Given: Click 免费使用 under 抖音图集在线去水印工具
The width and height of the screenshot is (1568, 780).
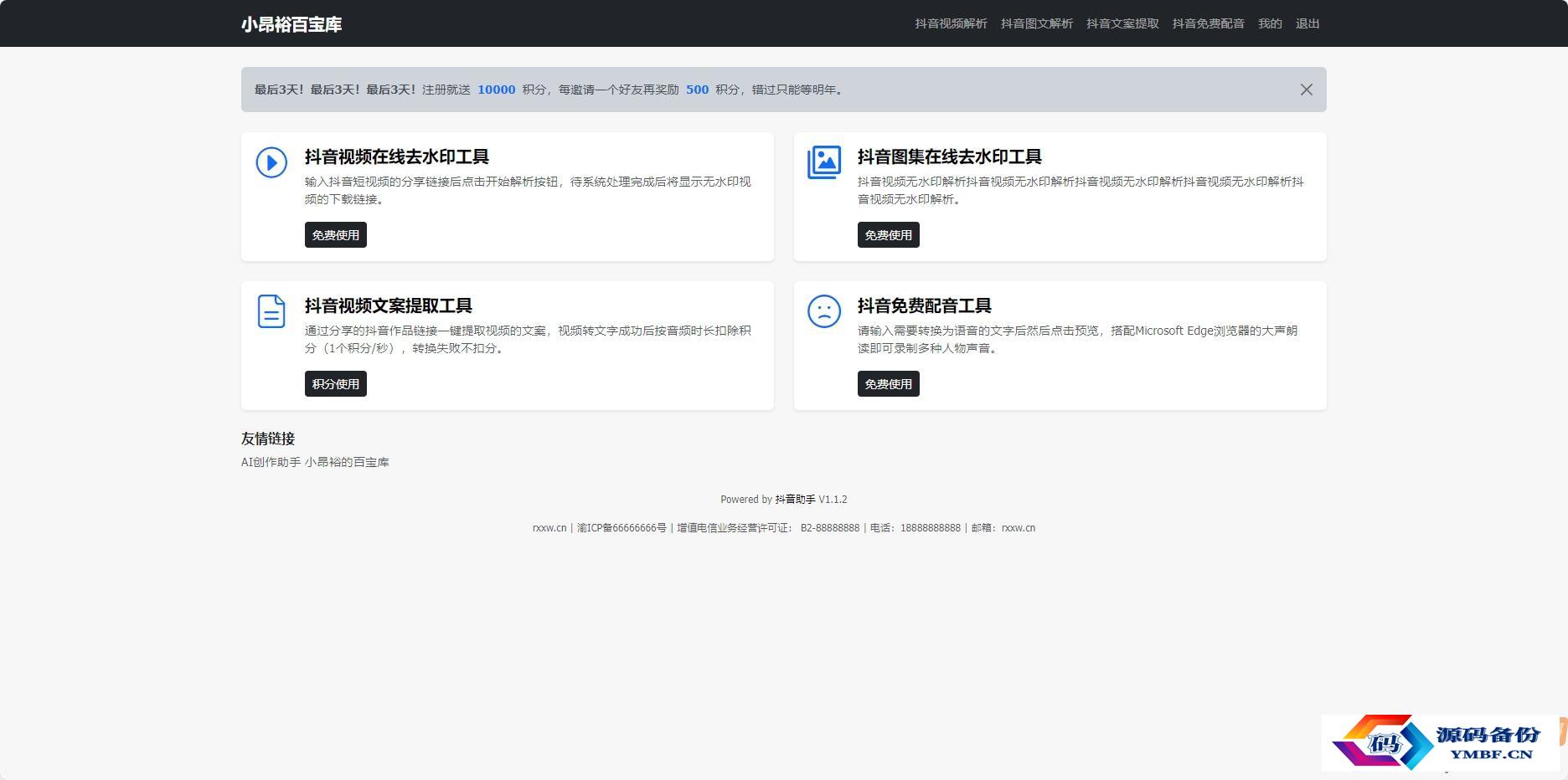Looking at the screenshot, I should point(889,235).
